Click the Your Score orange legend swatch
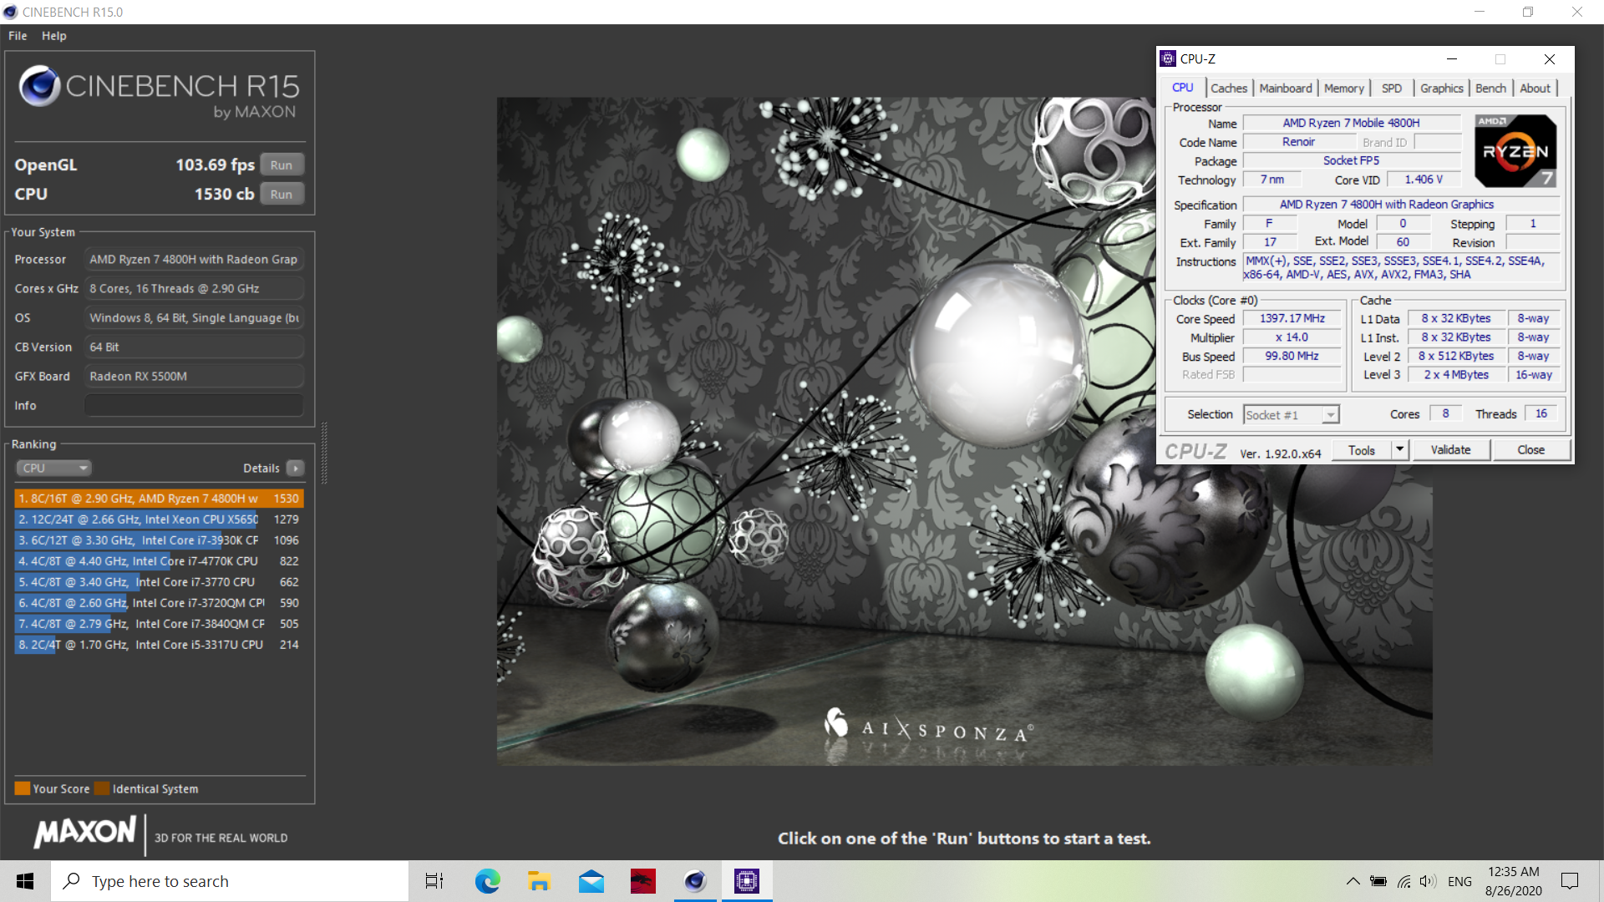The image size is (1604, 902). [x=23, y=788]
